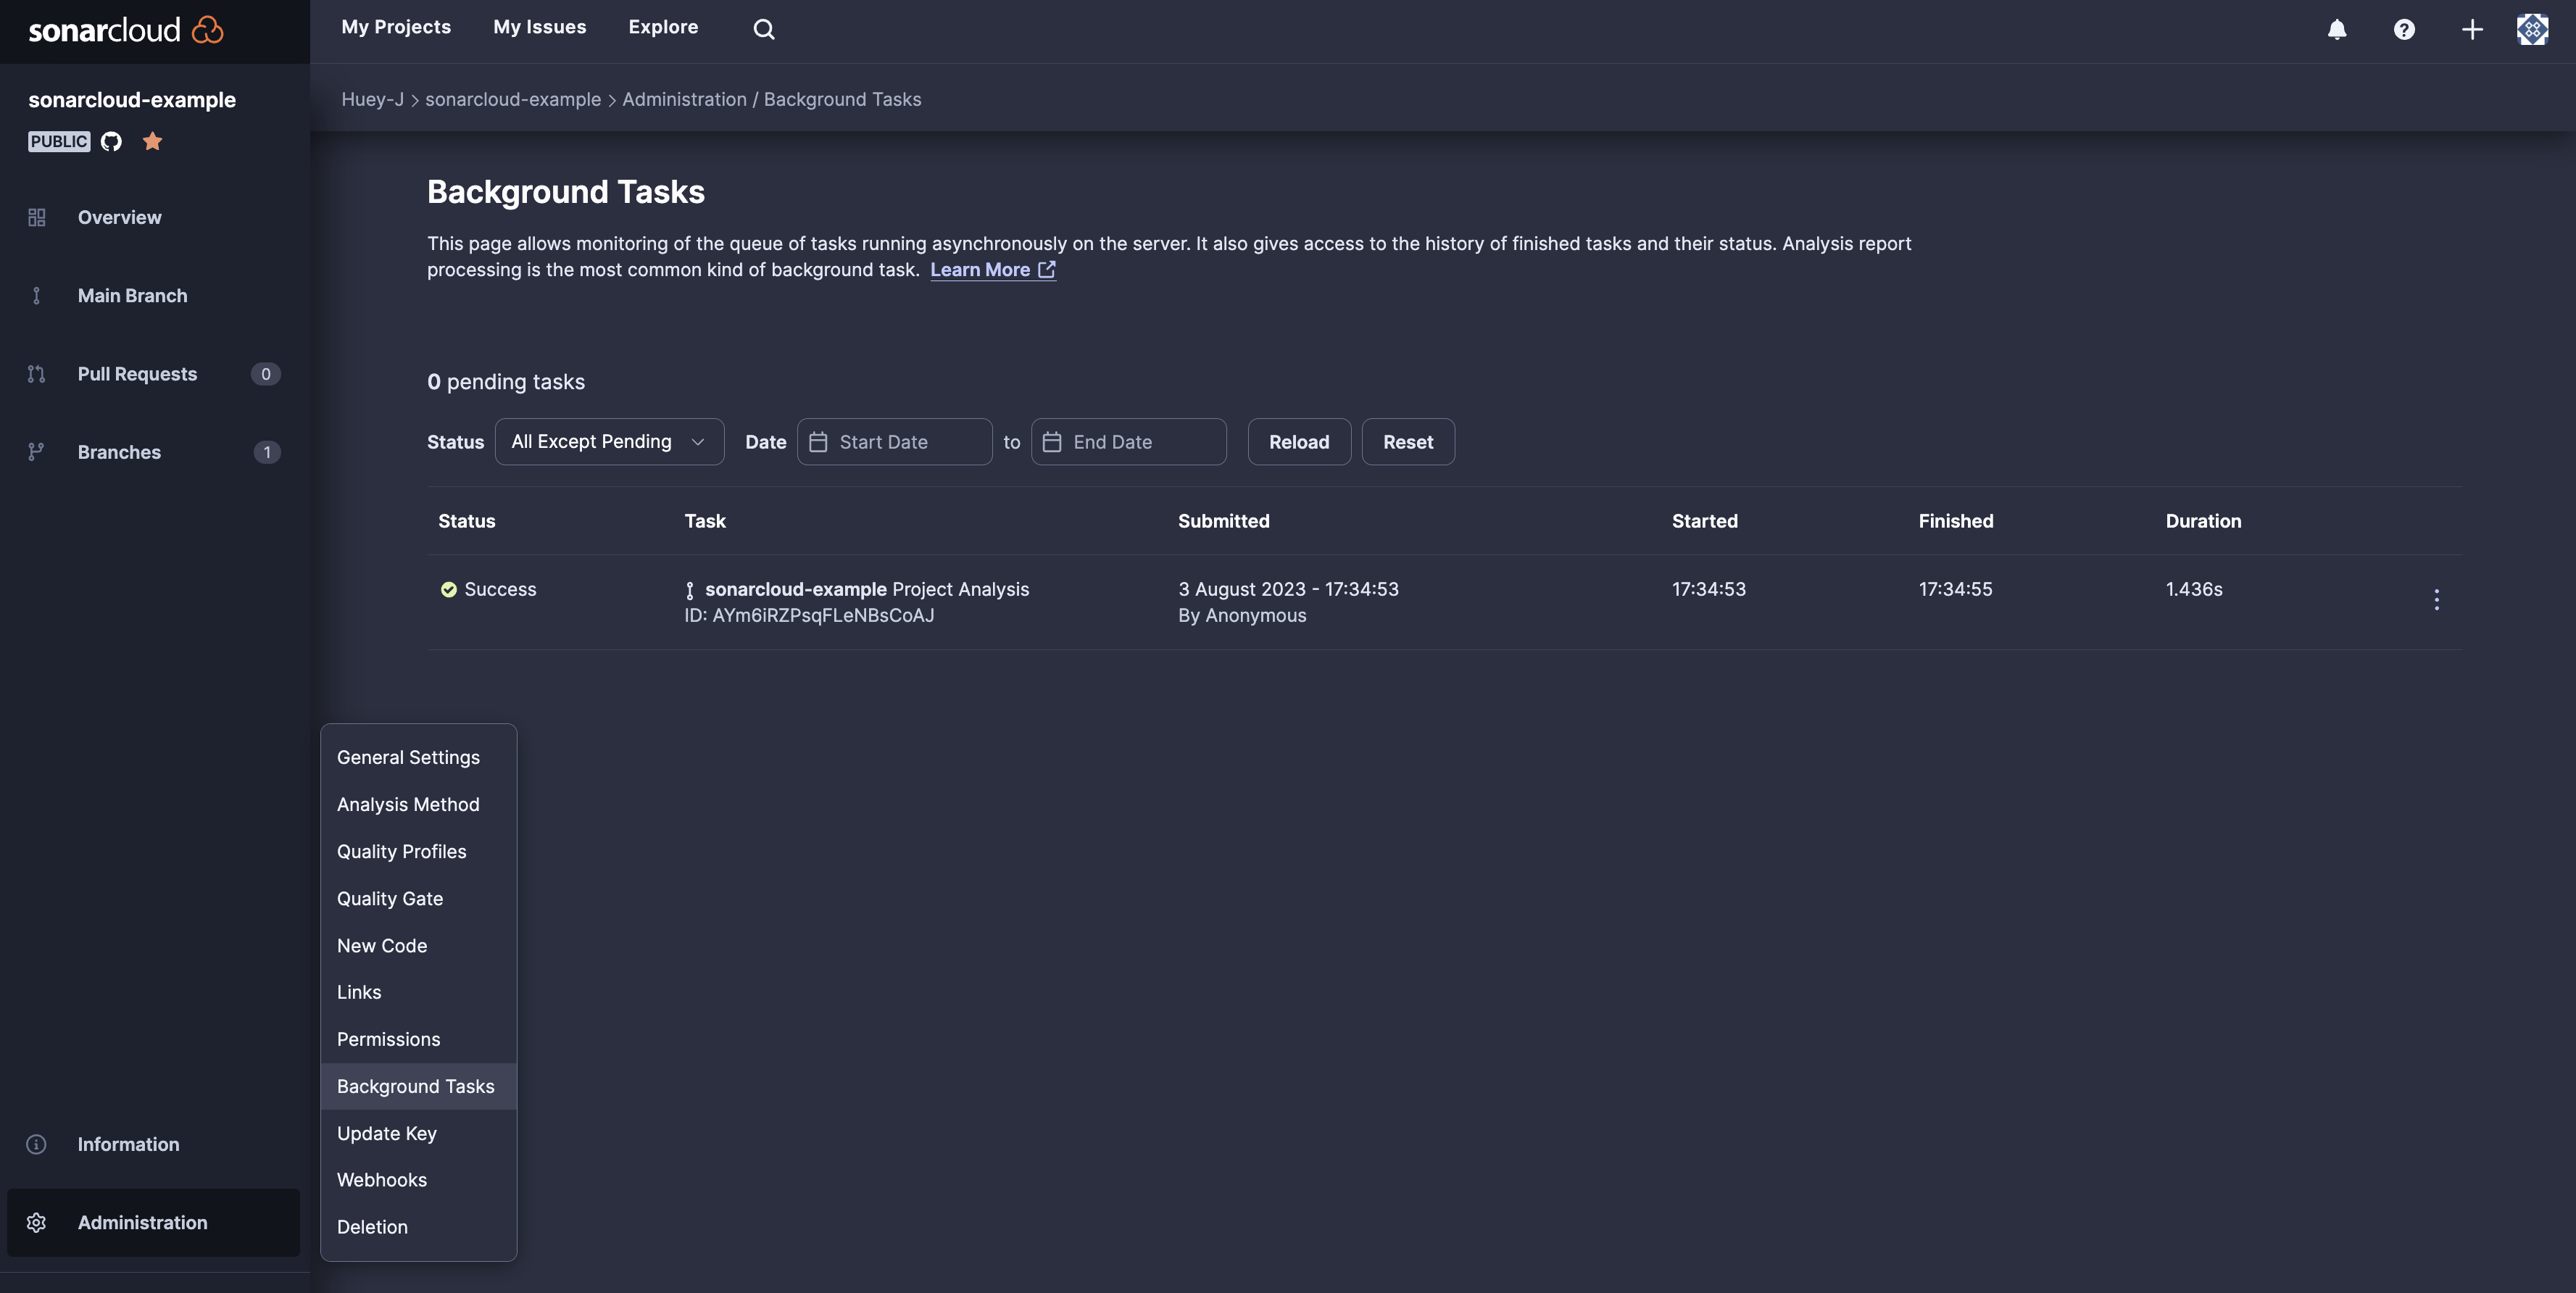Click the GitHub icon next to PUBLIC badge

pyautogui.click(x=111, y=141)
